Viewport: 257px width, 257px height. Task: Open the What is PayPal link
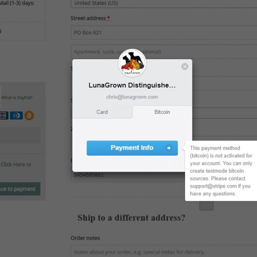pos(17,98)
